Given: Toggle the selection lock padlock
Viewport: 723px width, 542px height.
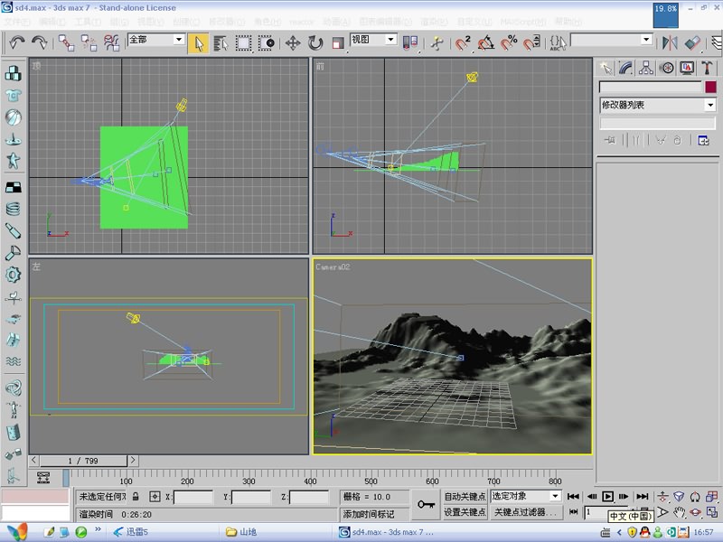Looking at the screenshot, I should click(136, 496).
